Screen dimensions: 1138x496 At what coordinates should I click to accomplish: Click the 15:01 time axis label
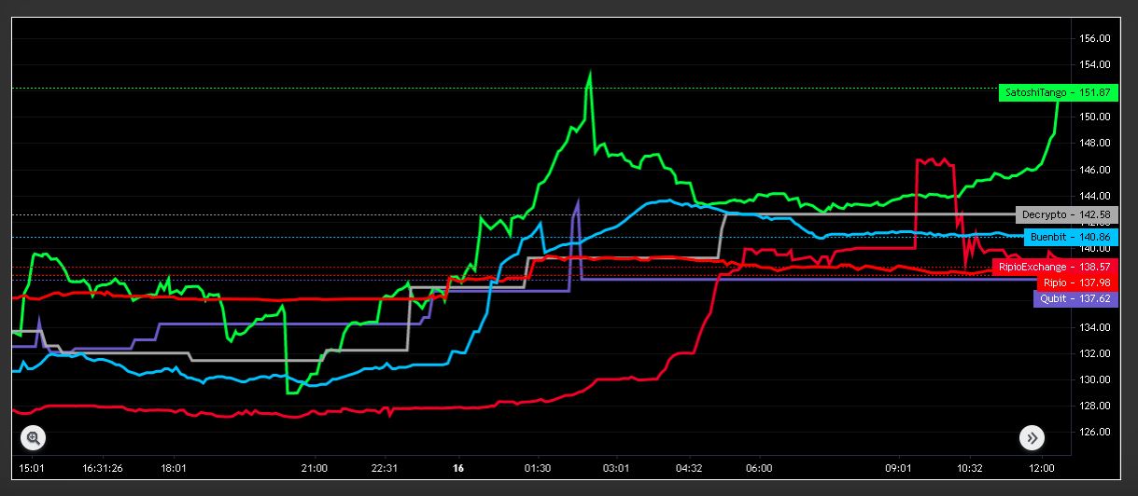(32, 468)
